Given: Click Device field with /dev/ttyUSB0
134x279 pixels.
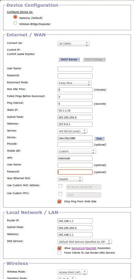Looking at the screenshot, I should (x=75, y=138).
